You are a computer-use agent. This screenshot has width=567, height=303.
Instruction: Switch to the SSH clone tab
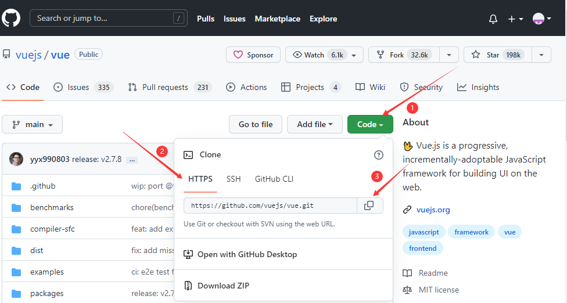[x=234, y=179]
